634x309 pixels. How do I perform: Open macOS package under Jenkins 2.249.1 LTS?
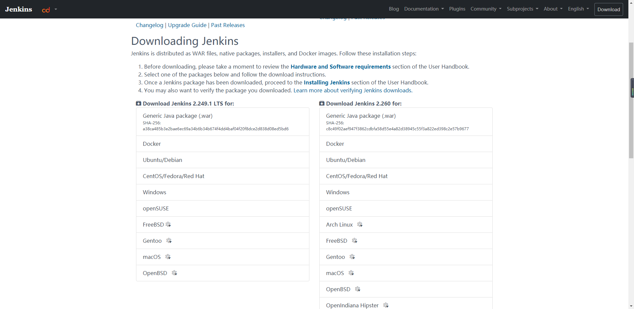223,257
